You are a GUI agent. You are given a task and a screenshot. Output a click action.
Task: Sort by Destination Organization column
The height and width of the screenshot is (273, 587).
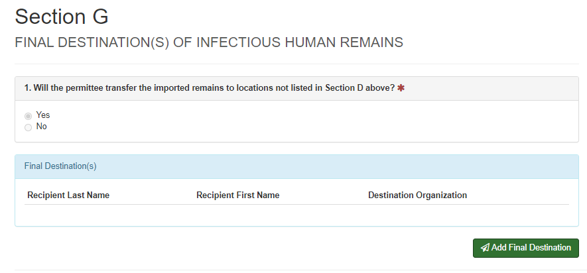click(417, 195)
